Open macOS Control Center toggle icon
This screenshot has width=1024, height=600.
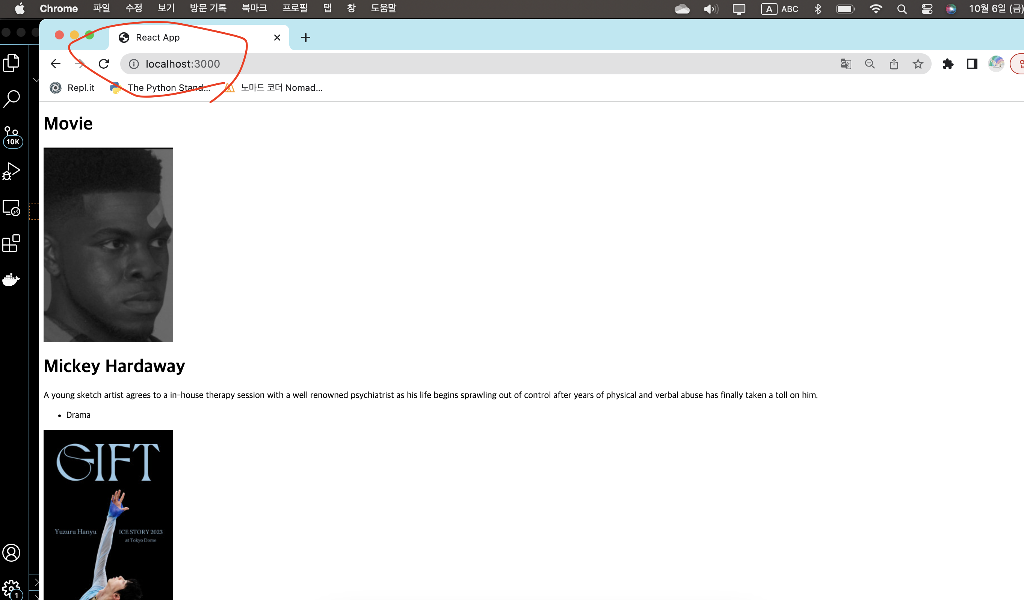[x=926, y=9]
